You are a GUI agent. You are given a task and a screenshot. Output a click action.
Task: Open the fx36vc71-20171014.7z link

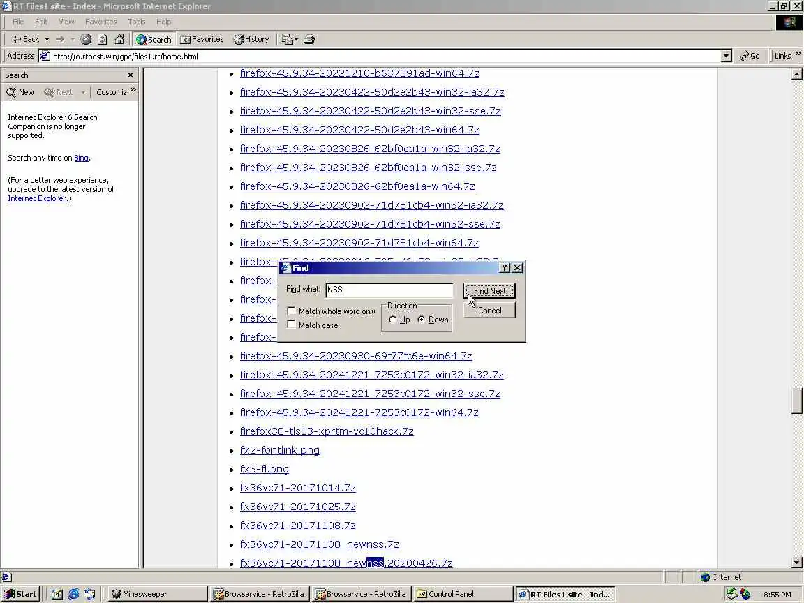(297, 488)
